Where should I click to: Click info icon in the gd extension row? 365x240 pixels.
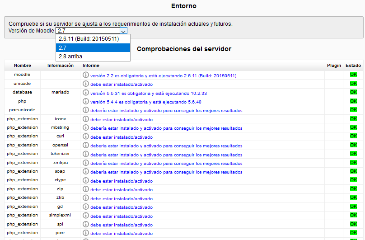(x=86, y=207)
